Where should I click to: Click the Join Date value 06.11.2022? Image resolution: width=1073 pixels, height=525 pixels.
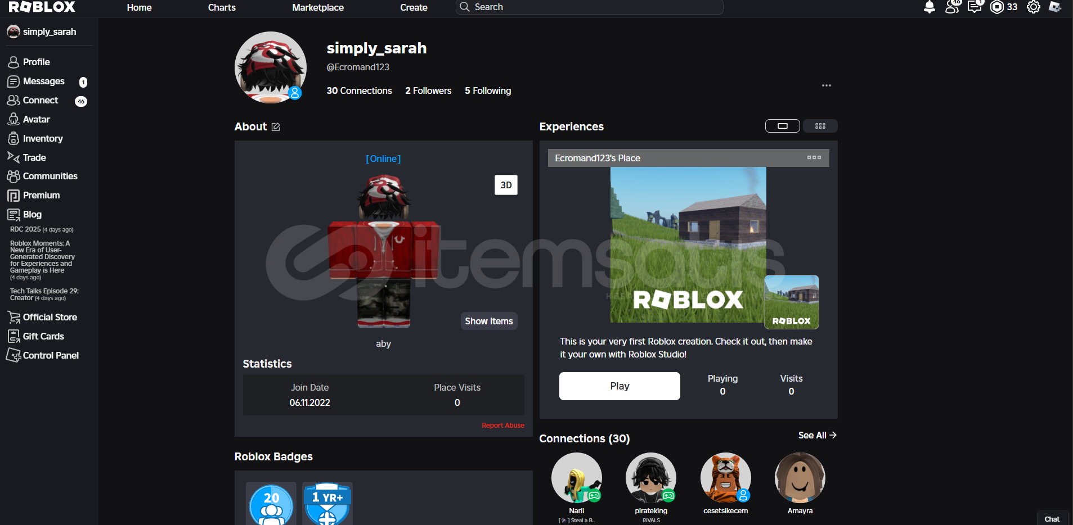click(x=310, y=402)
